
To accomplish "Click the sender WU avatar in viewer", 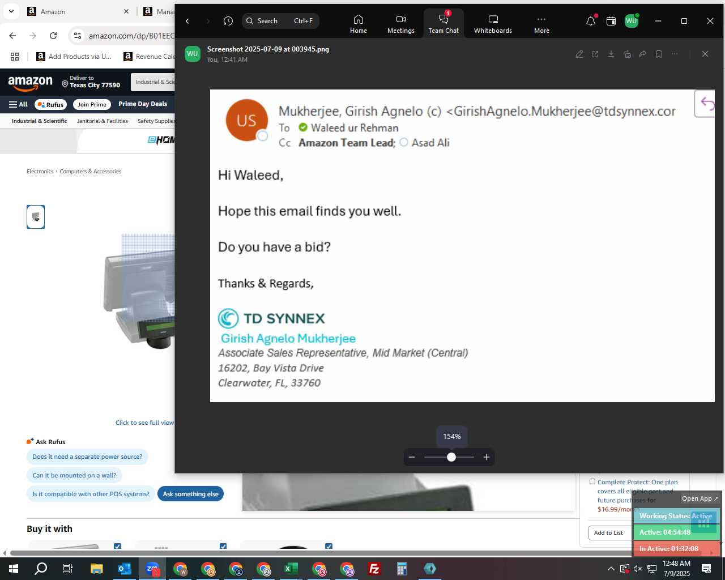I will tap(193, 54).
